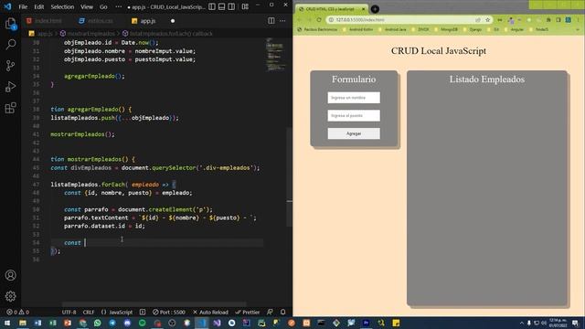Click errors and warnings status indicator
585x329 pixels.
17,312
